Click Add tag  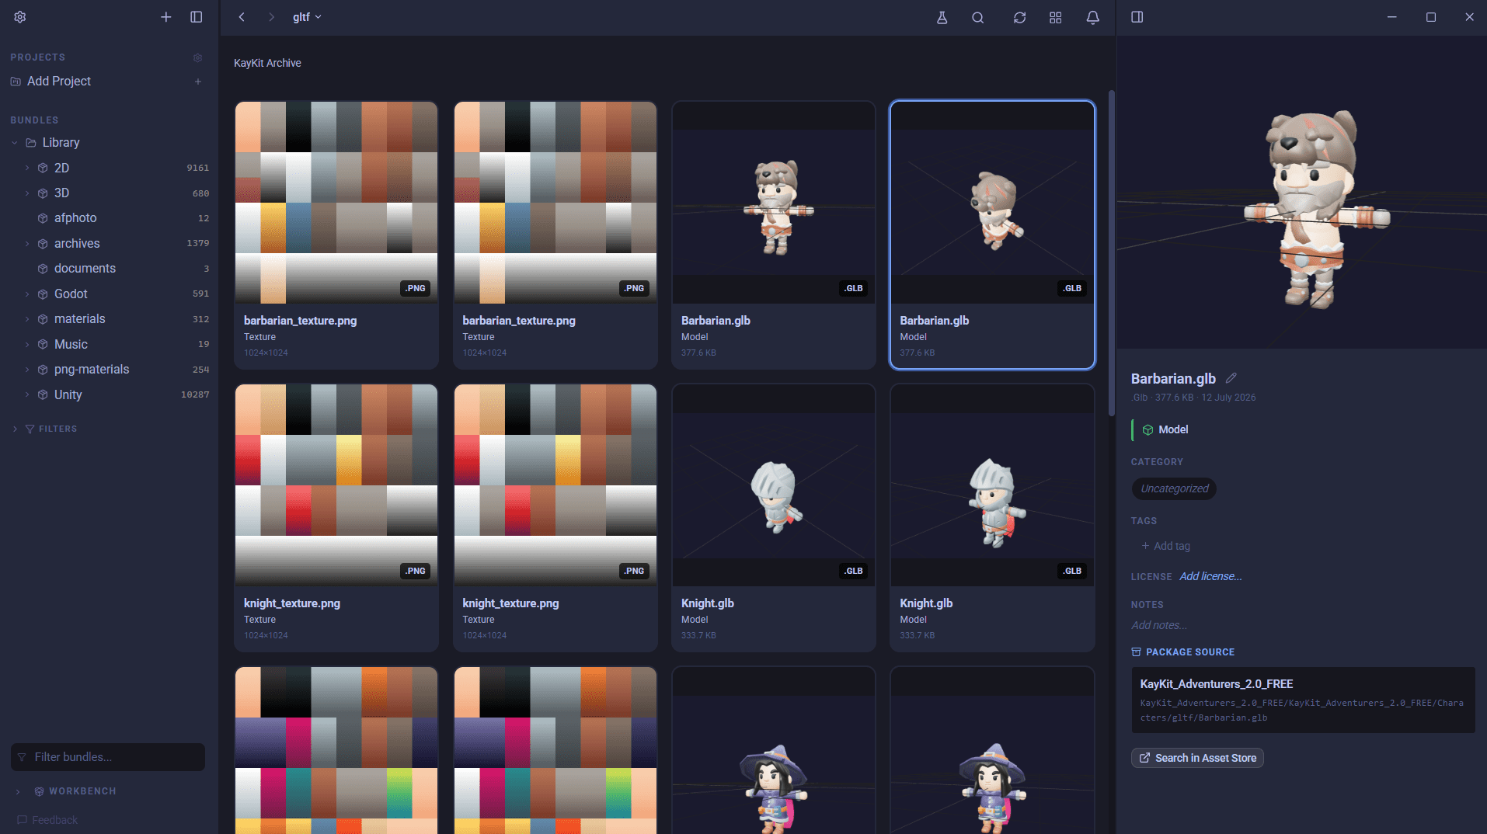tap(1165, 546)
